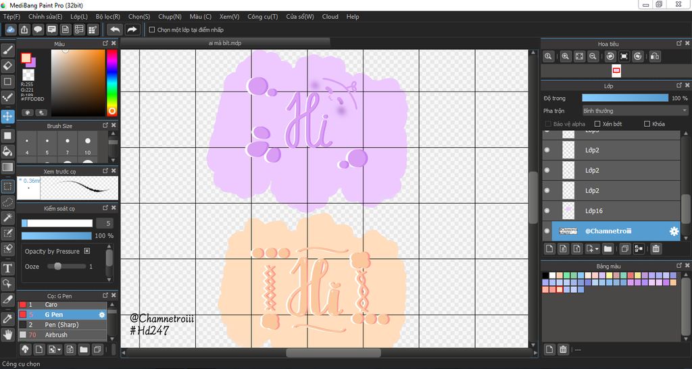Open the add-layer dropdown arrow in the Layer panel
Image resolution: width=692 pixels, height=369 pixels.
[596, 249]
